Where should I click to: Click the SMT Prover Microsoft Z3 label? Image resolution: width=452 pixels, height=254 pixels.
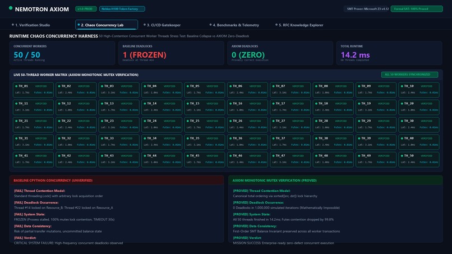tap(367, 9)
